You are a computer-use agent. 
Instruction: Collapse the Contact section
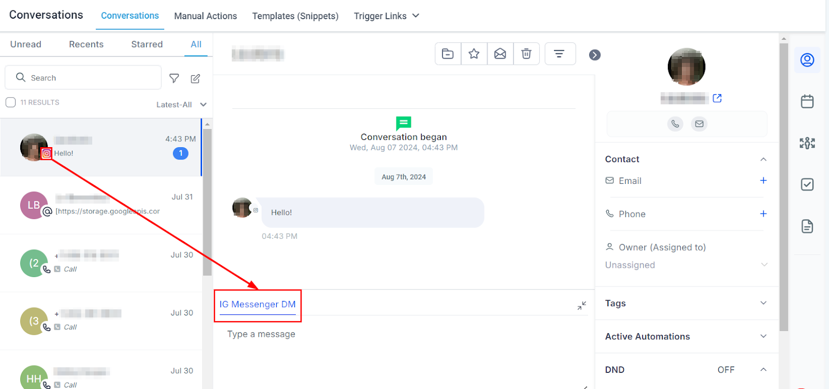tap(763, 160)
